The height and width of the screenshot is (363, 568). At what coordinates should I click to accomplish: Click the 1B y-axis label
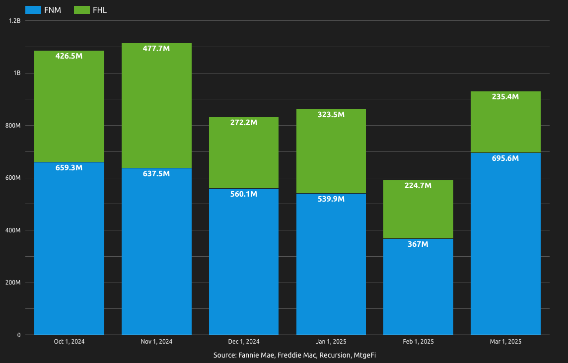click(17, 73)
